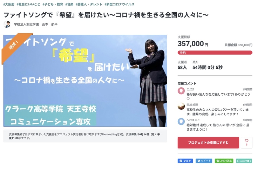
Task: Open owner name 学校法人創志学園 山本航平
Action: [x=36, y=24]
